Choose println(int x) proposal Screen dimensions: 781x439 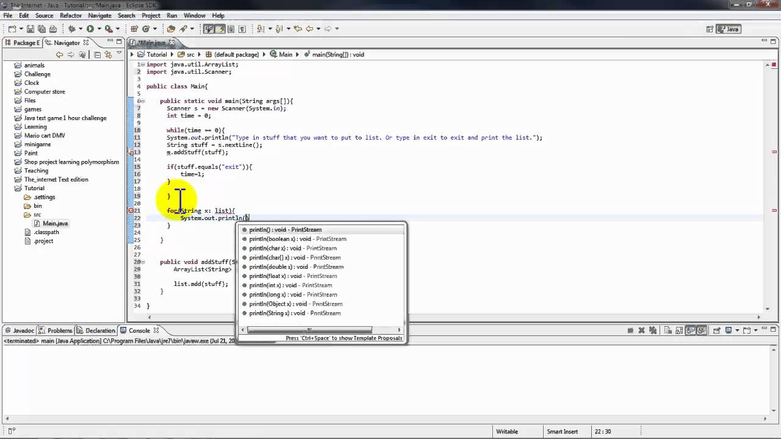pyautogui.click(x=290, y=285)
